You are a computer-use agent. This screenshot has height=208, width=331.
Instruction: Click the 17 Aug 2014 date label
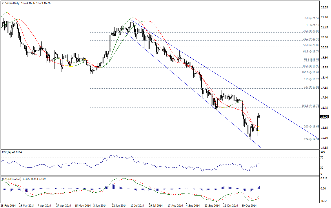click(175, 205)
